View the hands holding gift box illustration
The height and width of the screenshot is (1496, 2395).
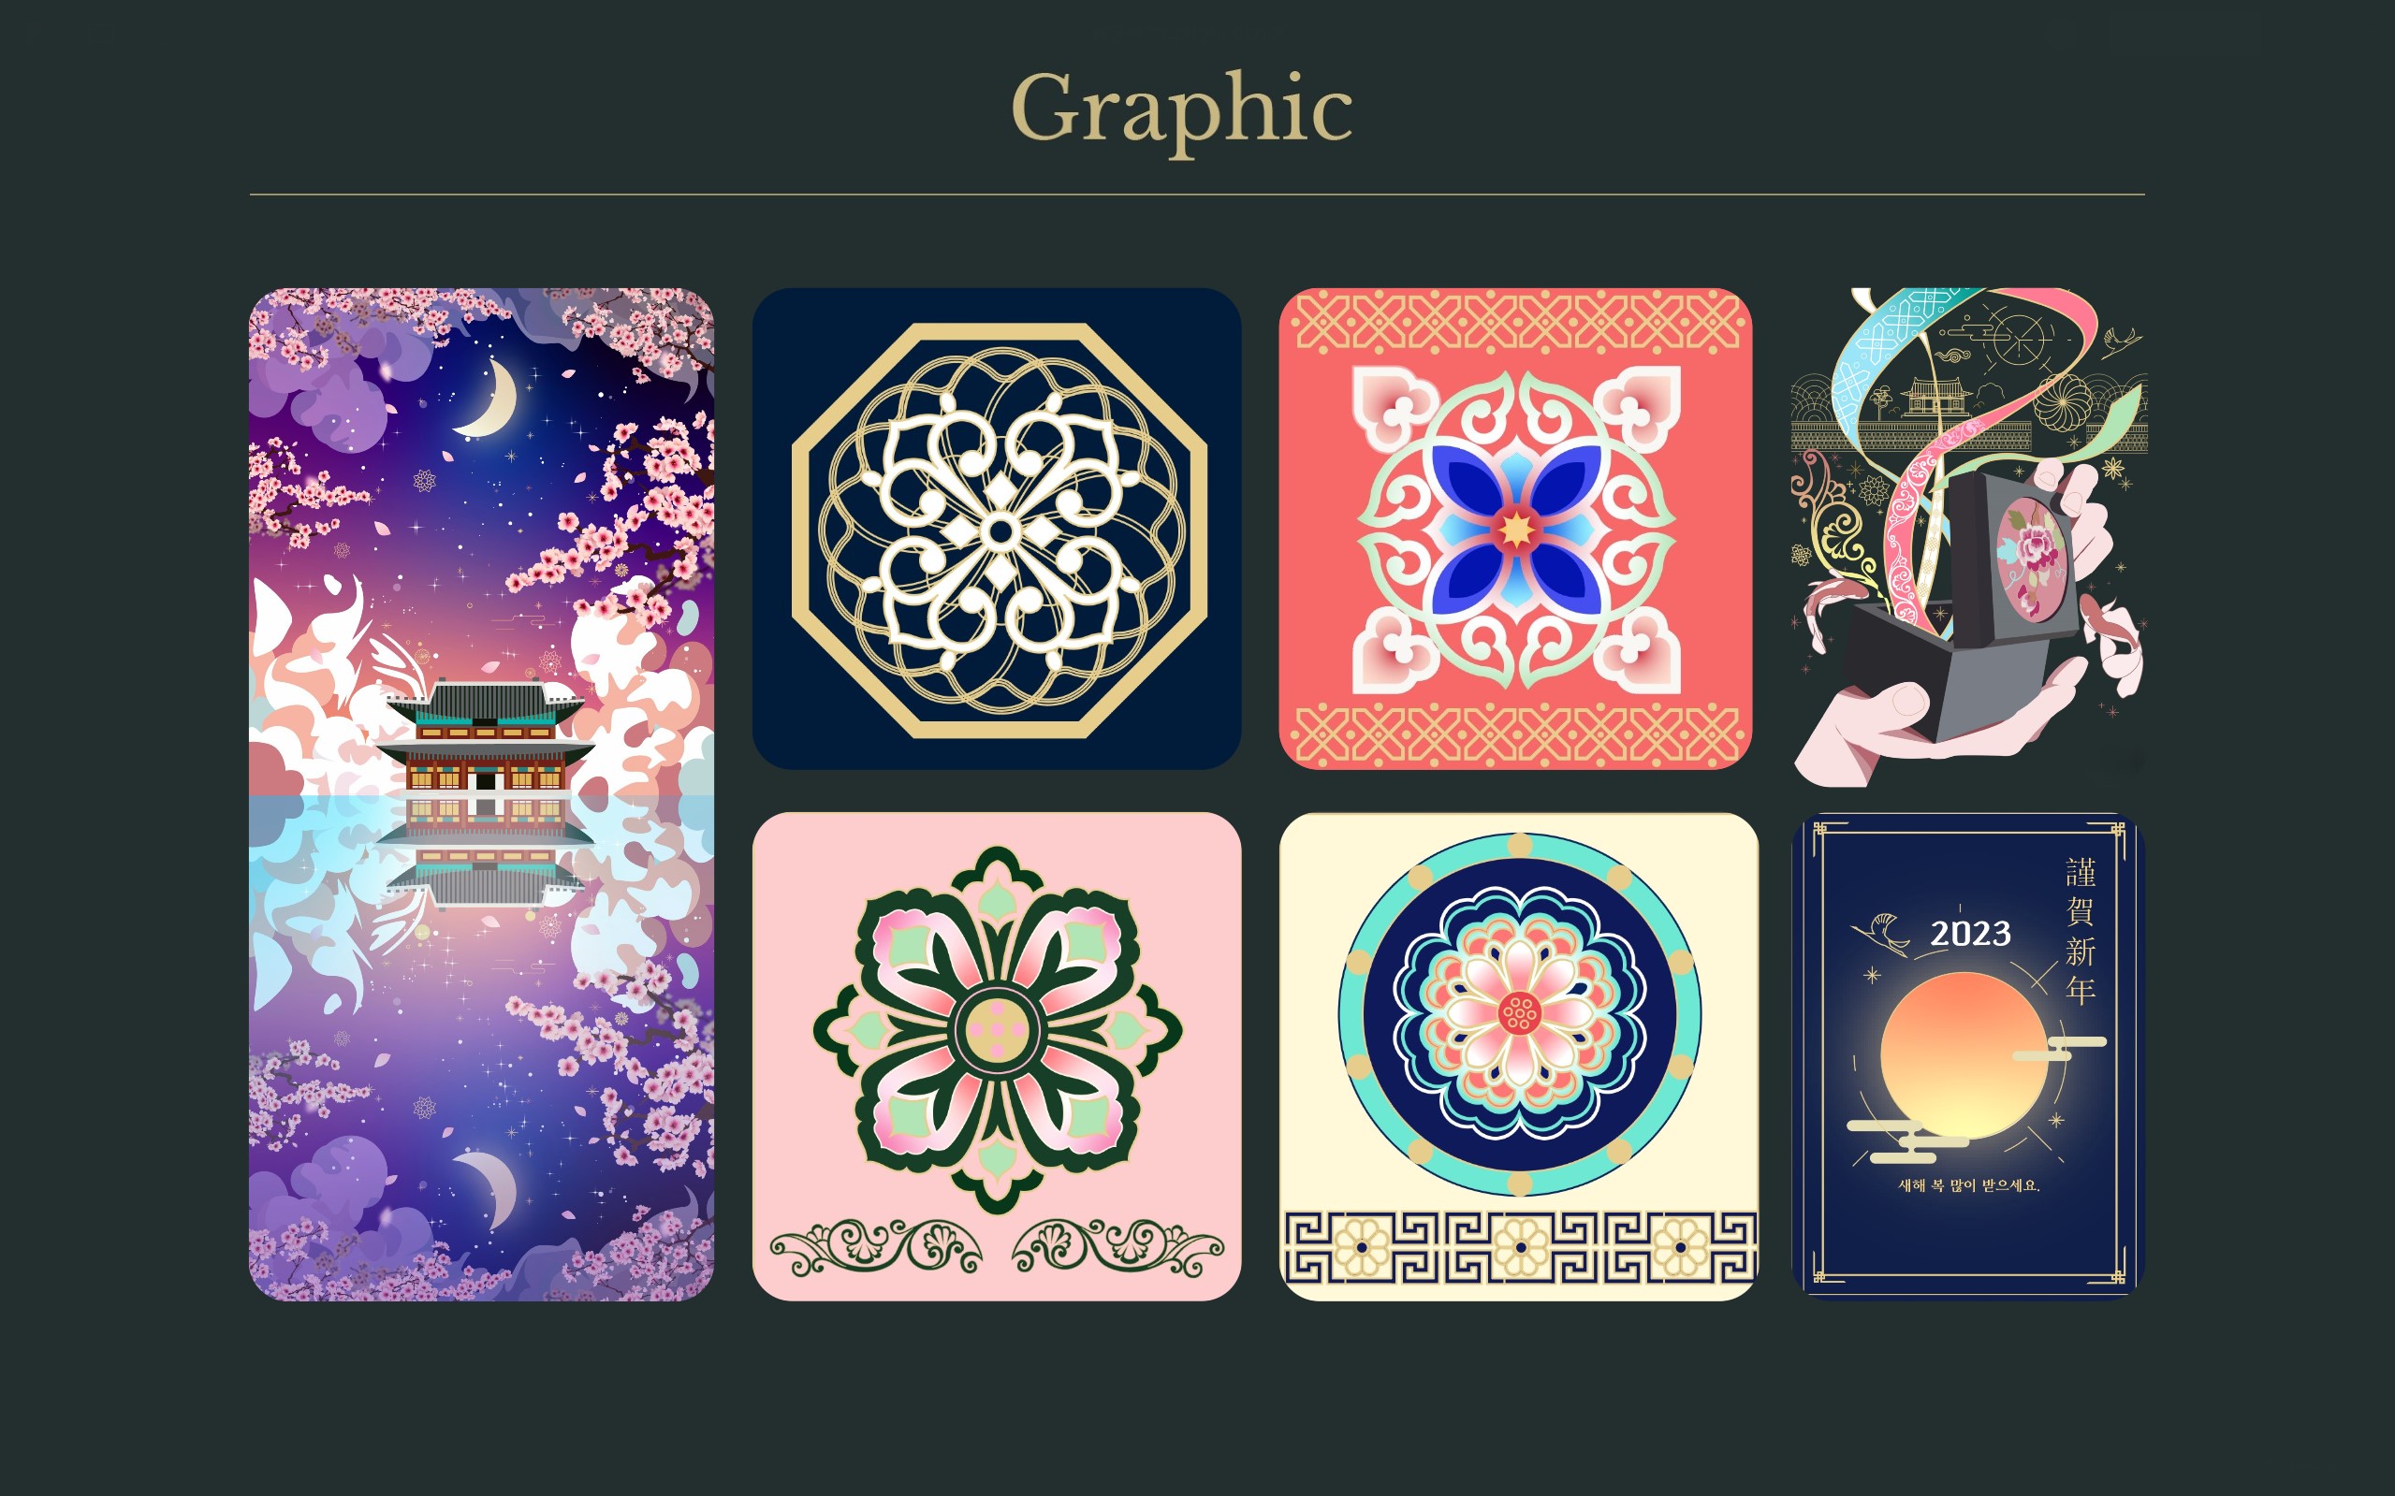coord(1968,536)
